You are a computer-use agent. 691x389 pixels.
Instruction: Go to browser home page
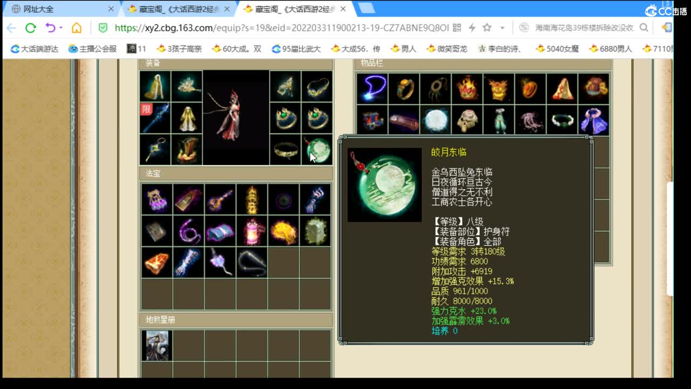coord(77,28)
